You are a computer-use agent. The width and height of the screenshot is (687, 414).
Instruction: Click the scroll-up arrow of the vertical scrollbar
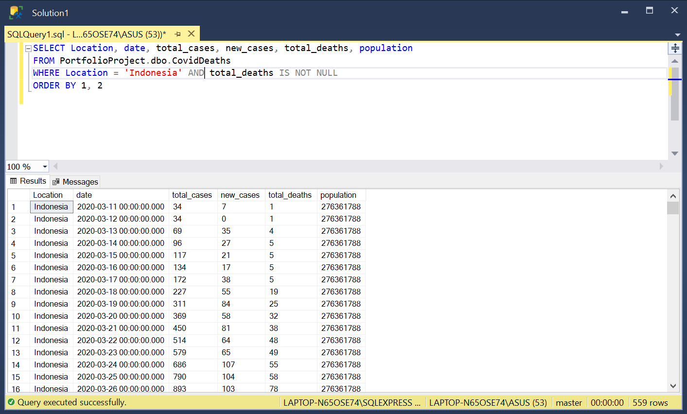pyautogui.click(x=675, y=60)
